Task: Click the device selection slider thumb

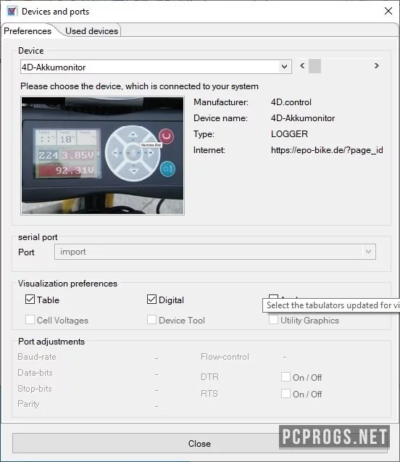Action: [314, 66]
